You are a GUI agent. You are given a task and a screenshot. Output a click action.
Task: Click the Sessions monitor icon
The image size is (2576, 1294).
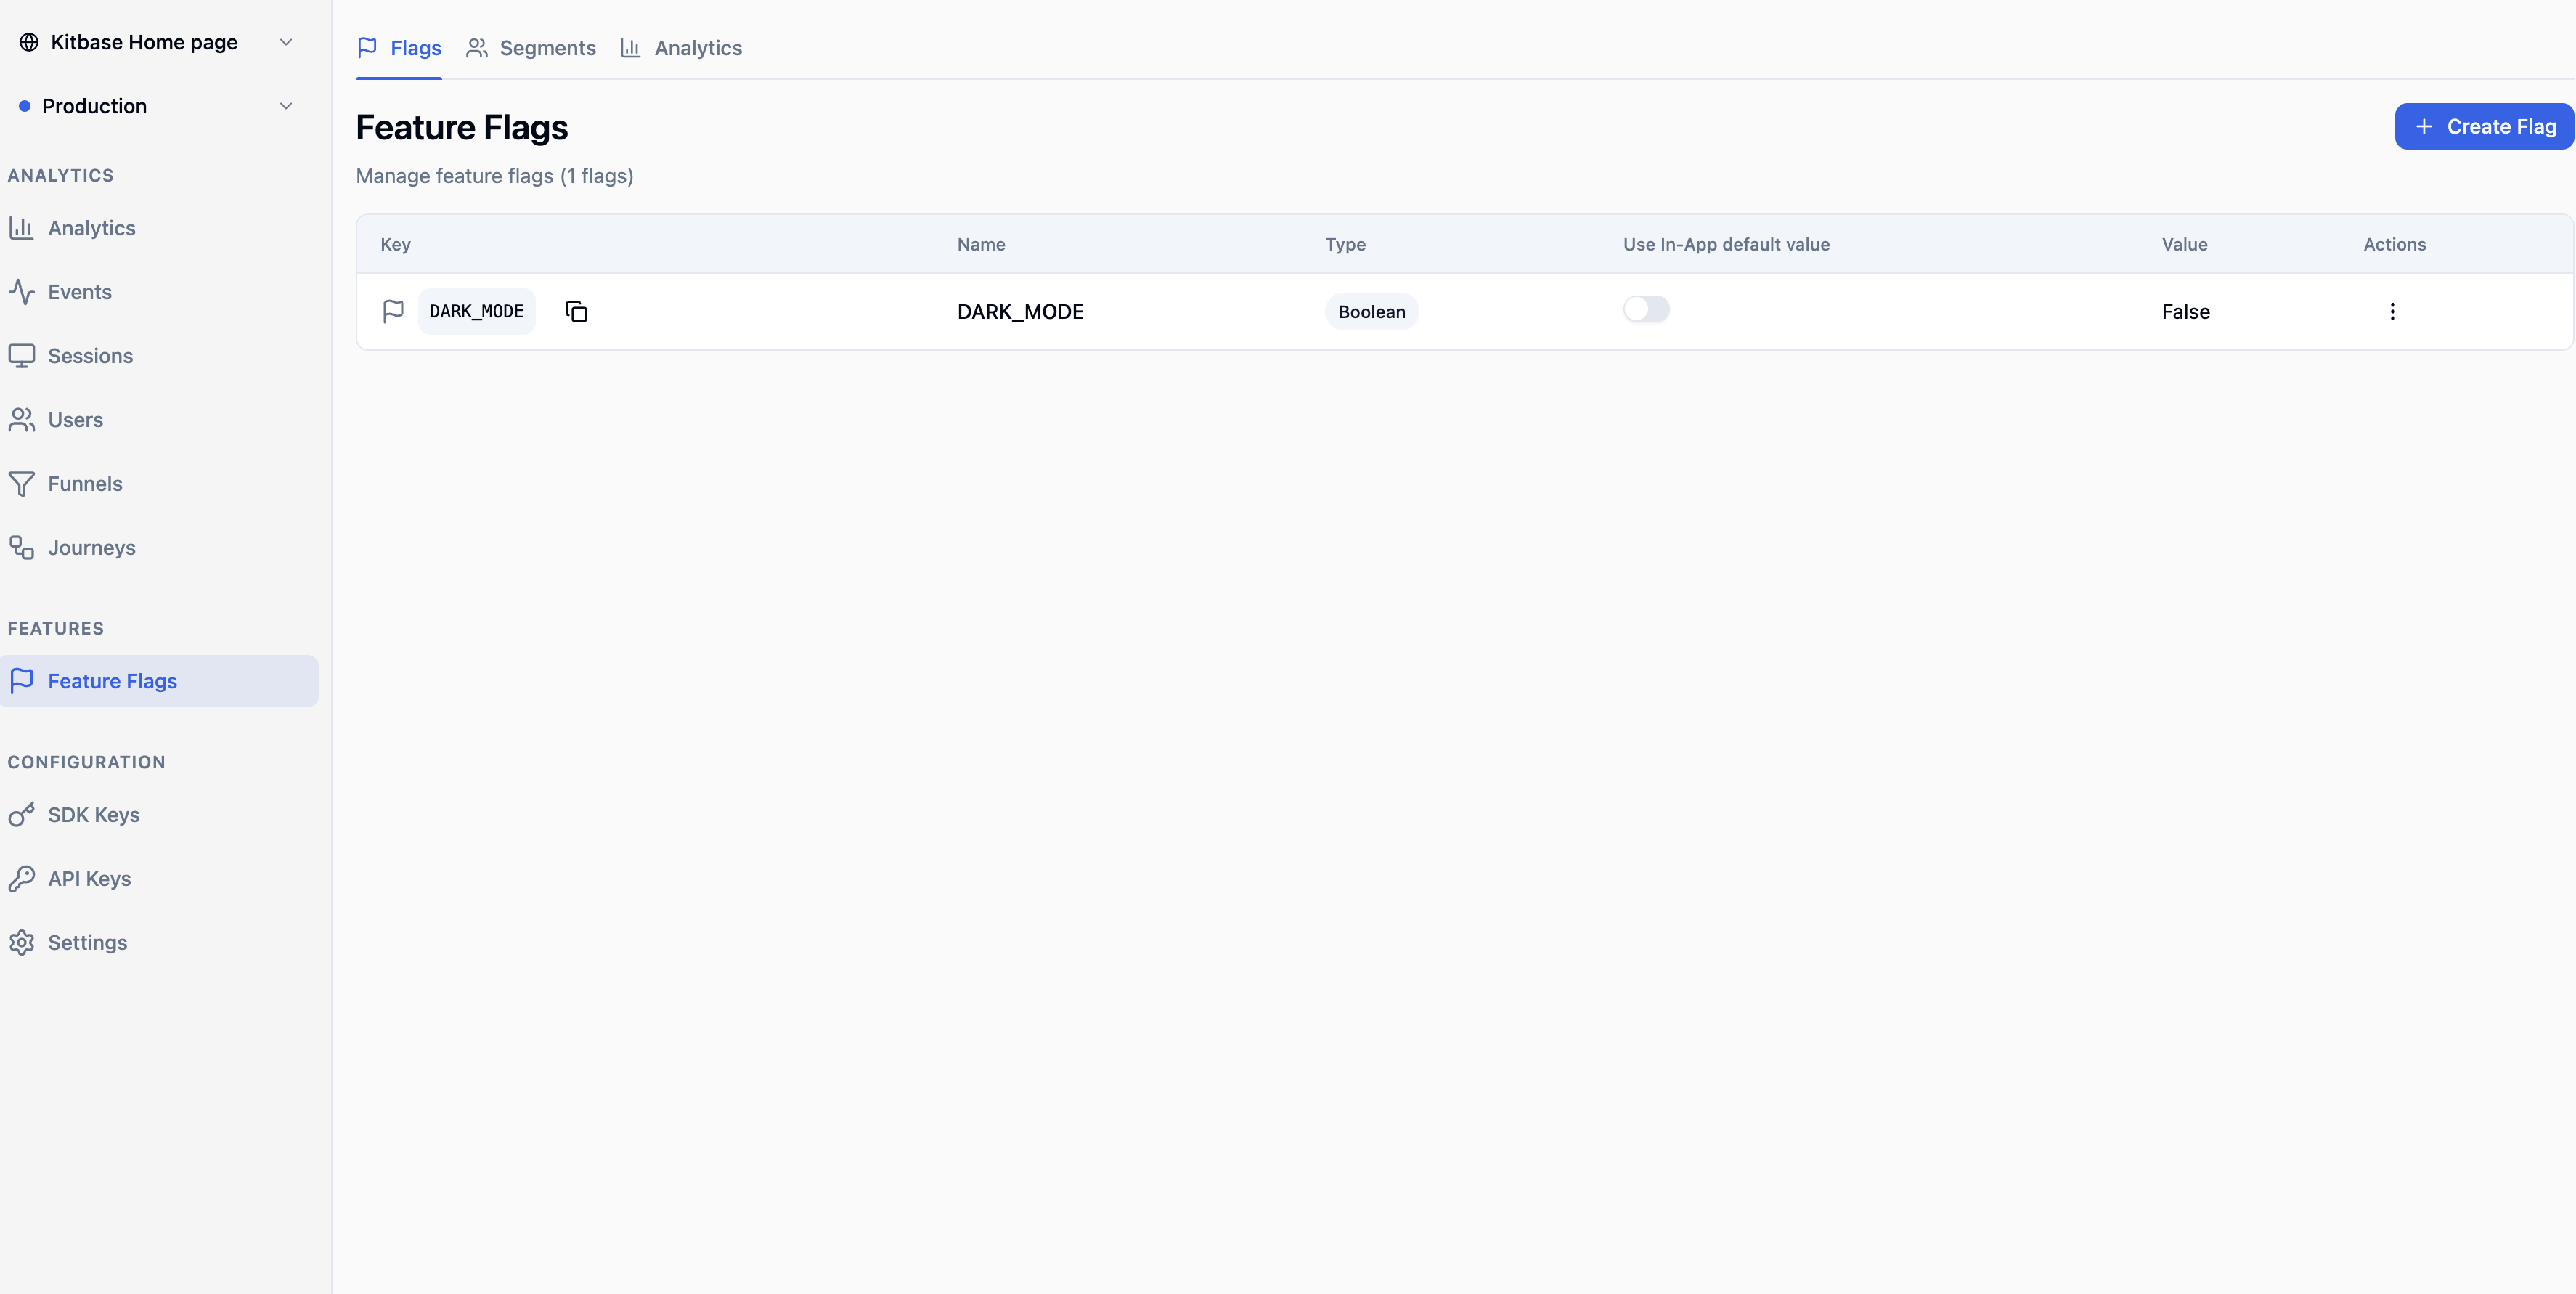[x=22, y=355]
